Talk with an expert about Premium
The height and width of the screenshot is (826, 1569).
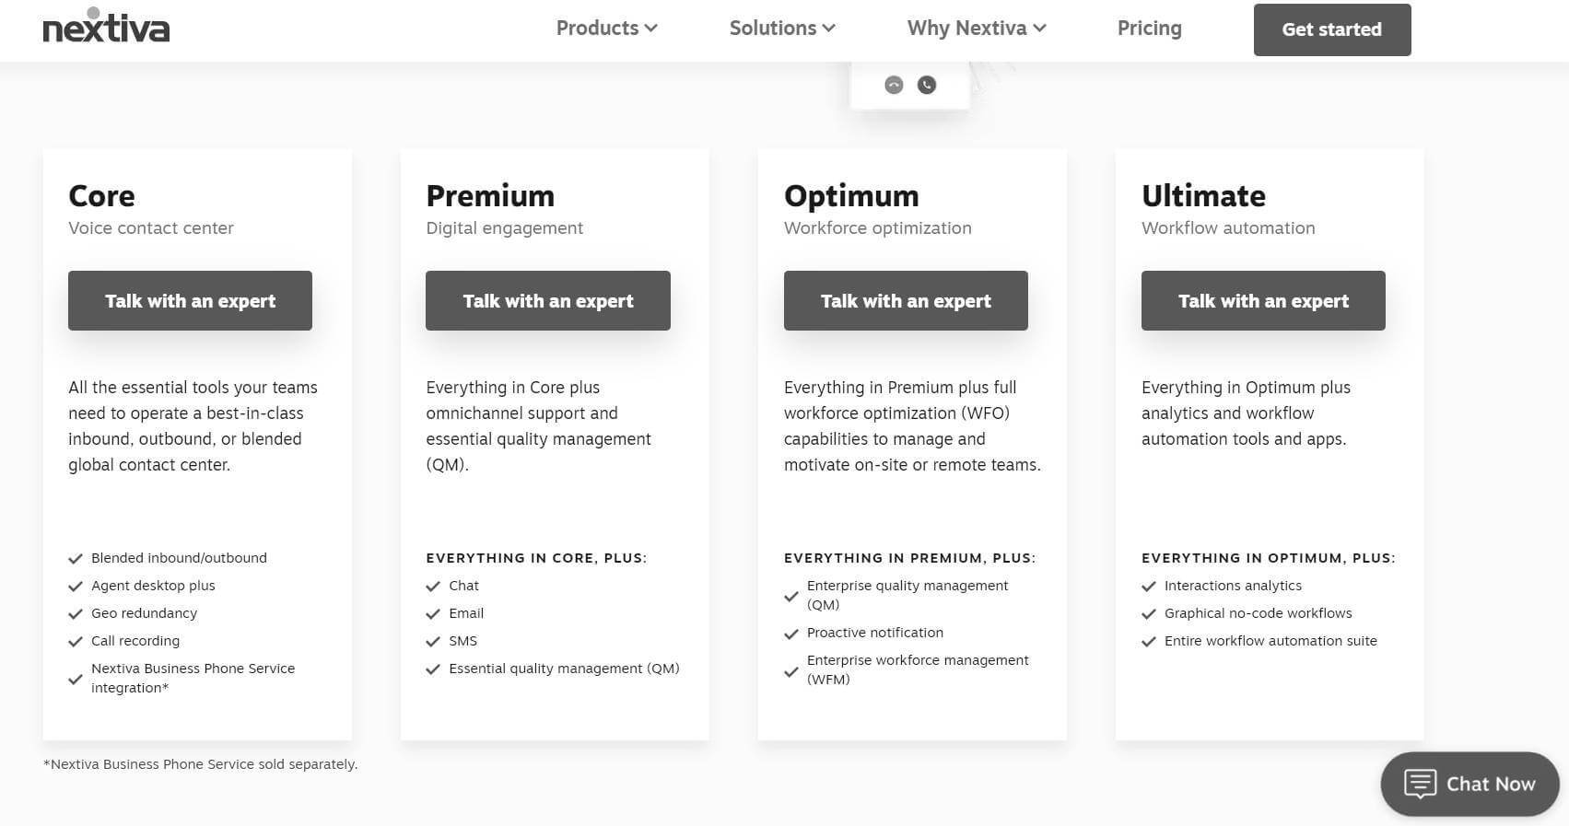pos(548,300)
